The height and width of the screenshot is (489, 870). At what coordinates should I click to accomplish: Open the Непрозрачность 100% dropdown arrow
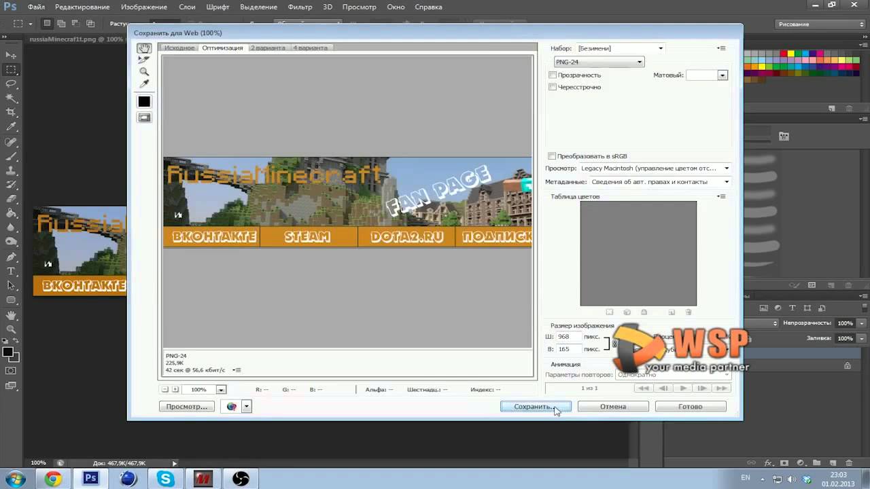[x=861, y=323]
